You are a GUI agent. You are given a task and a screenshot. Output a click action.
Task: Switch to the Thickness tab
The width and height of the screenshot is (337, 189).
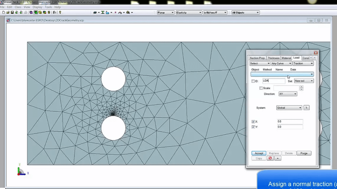[273, 58]
